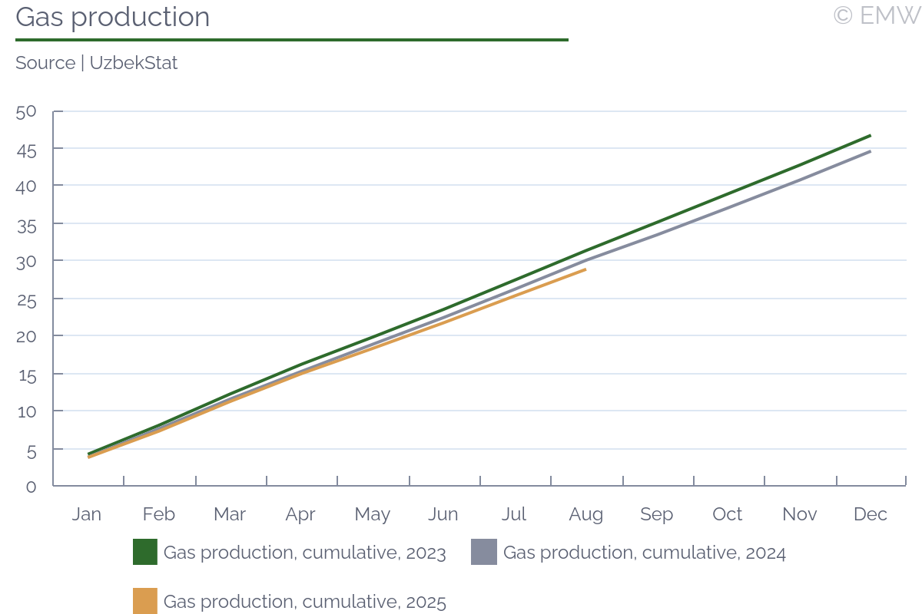Select the Dec label on the x-axis

coord(871,514)
